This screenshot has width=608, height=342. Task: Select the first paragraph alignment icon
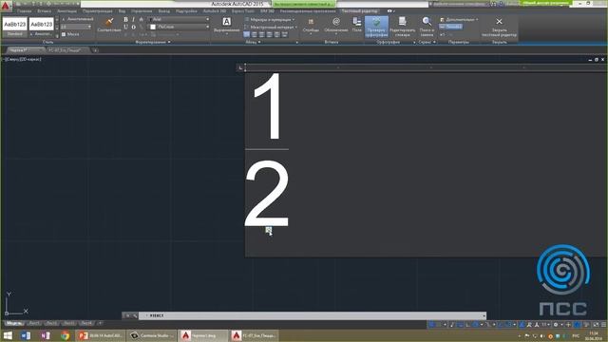click(247, 34)
